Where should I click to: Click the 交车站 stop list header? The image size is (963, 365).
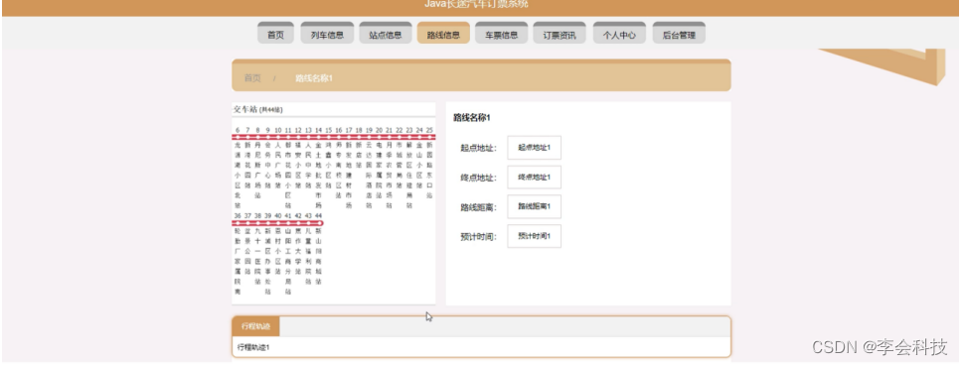[258, 109]
